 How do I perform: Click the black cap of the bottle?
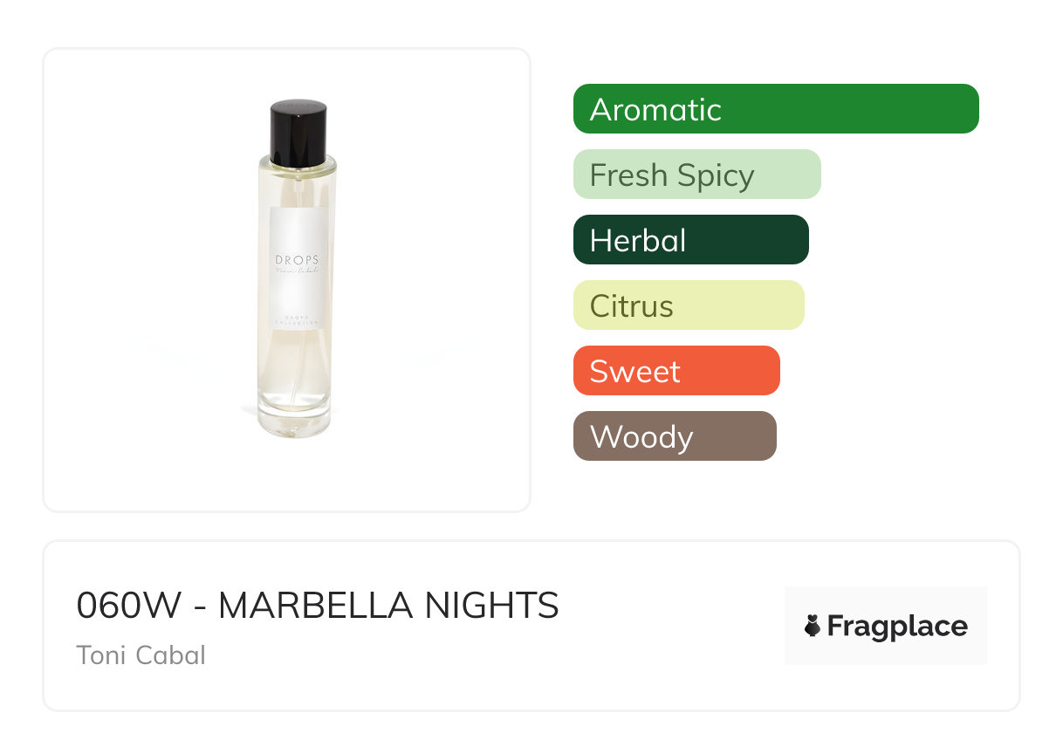pos(298,131)
